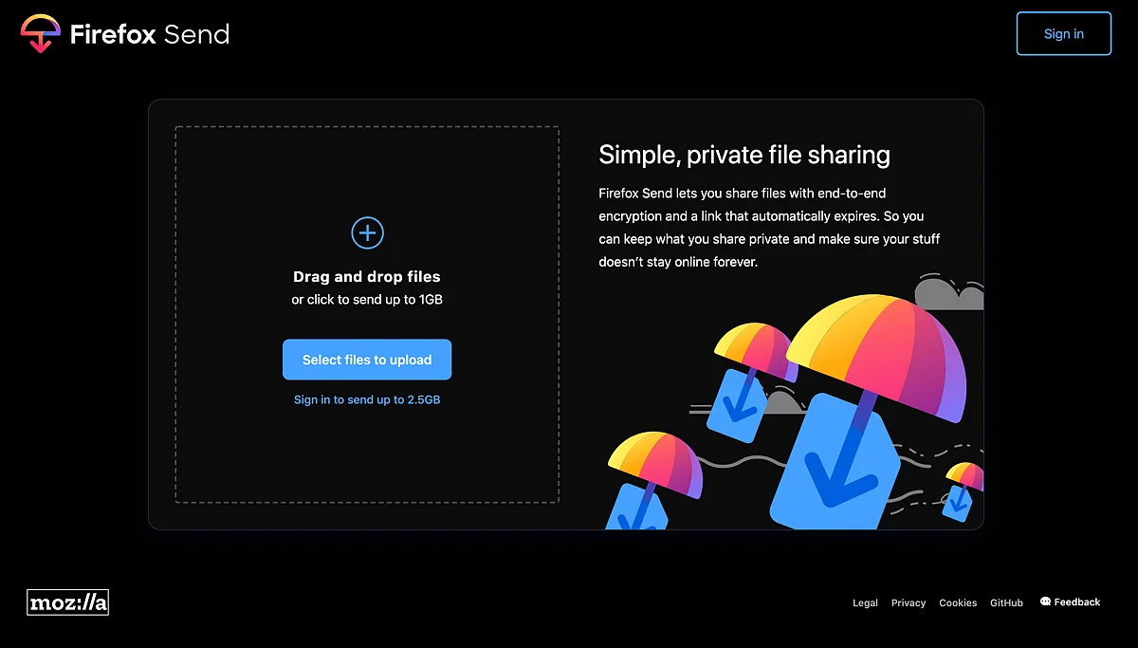The width and height of the screenshot is (1138, 648).
Task: Click the Feedback speech bubble icon
Action: [1045, 602]
